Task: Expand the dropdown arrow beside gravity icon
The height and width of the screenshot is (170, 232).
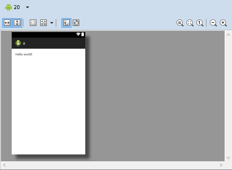Action: pyautogui.click(x=52, y=23)
